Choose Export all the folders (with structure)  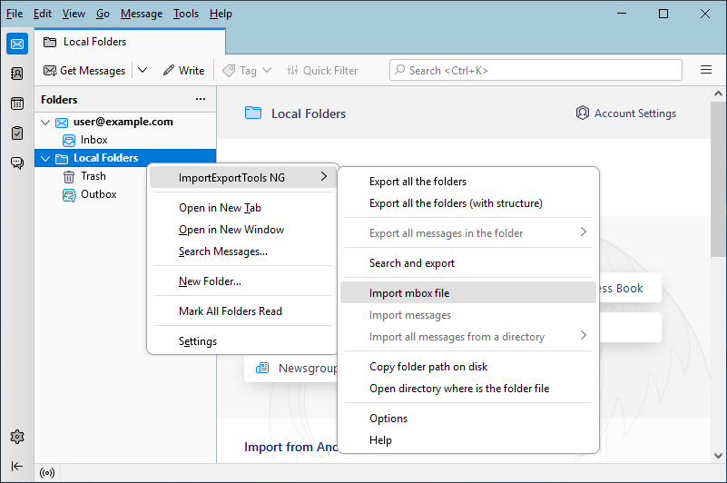468,203
